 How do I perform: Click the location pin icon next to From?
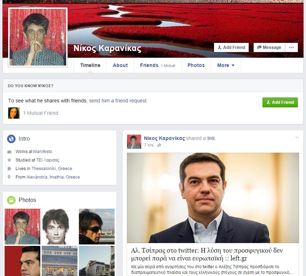[9, 177]
